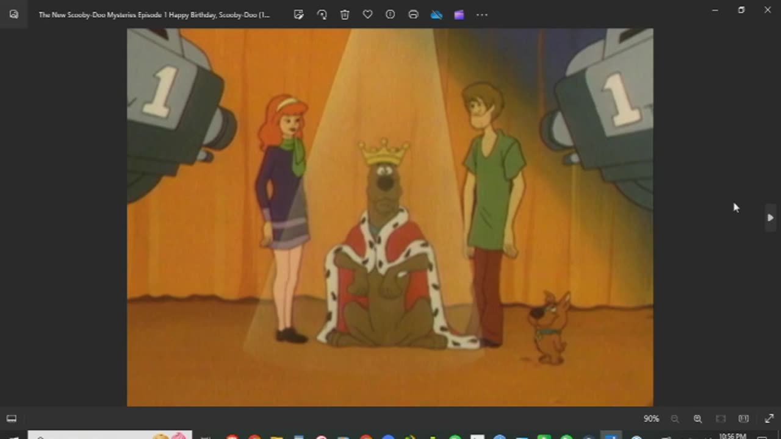The width and height of the screenshot is (781, 439).
Task: Toggle the filmstrip icon at bottom left
Action: pyautogui.click(x=11, y=418)
